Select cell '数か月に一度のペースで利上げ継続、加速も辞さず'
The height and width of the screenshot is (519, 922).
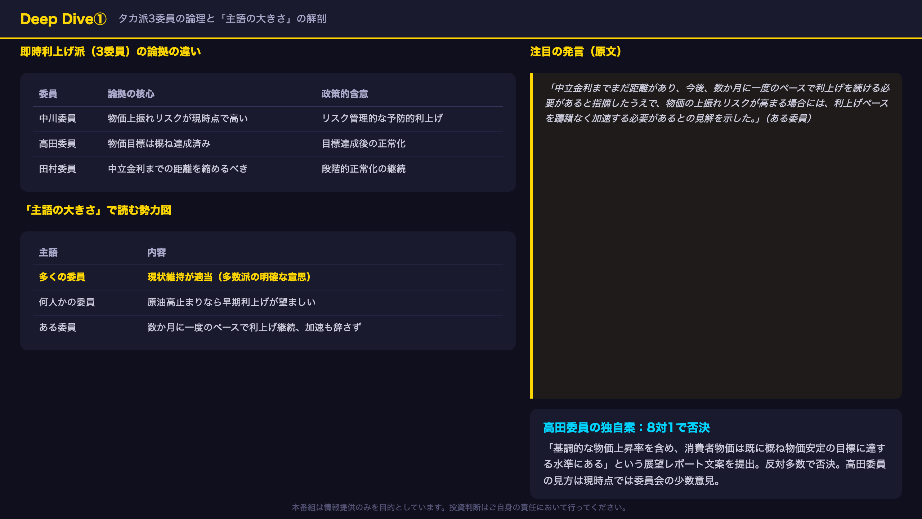point(254,327)
